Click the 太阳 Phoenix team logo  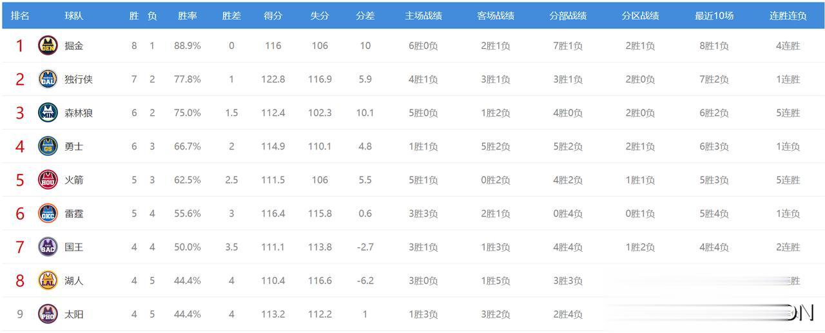pyautogui.click(x=48, y=314)
